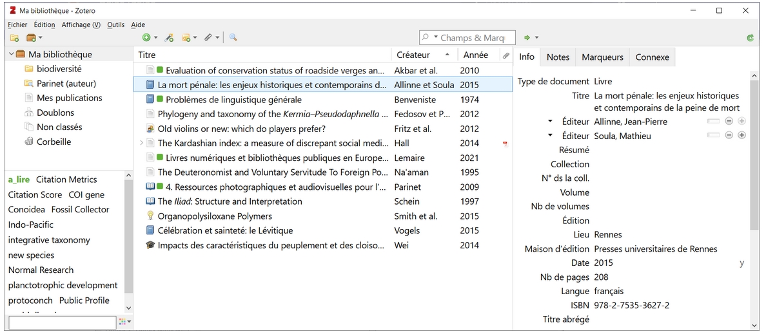Click the Add Item by Identifier wand
This screenshot has height=334, width=766.
170,38
